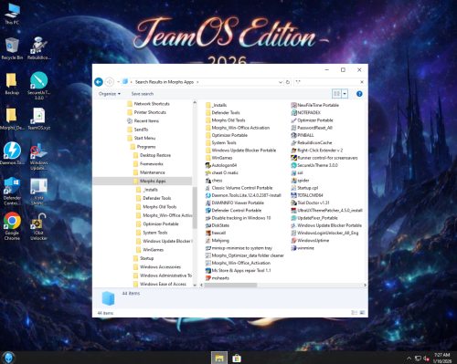
Task: Open the view options dropdown arrow
Action: [x=345, y=94]
